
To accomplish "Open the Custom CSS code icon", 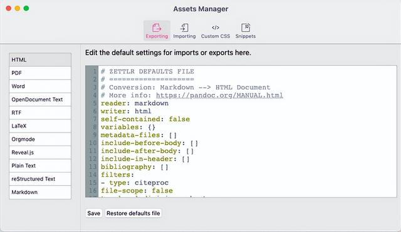I will point(216,28).
